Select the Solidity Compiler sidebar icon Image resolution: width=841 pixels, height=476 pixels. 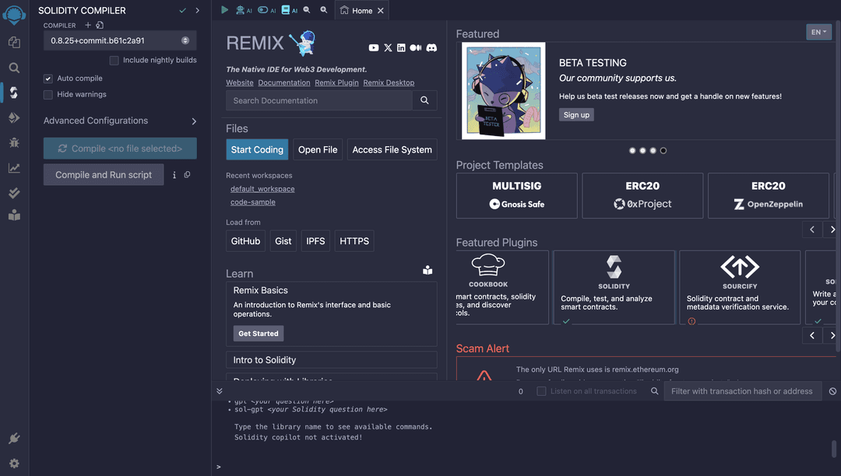coord(15,93)
